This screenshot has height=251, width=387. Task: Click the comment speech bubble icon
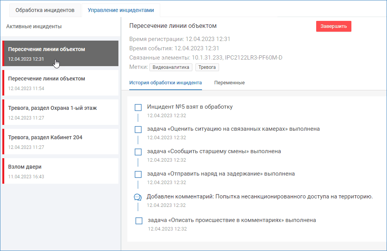137,197
